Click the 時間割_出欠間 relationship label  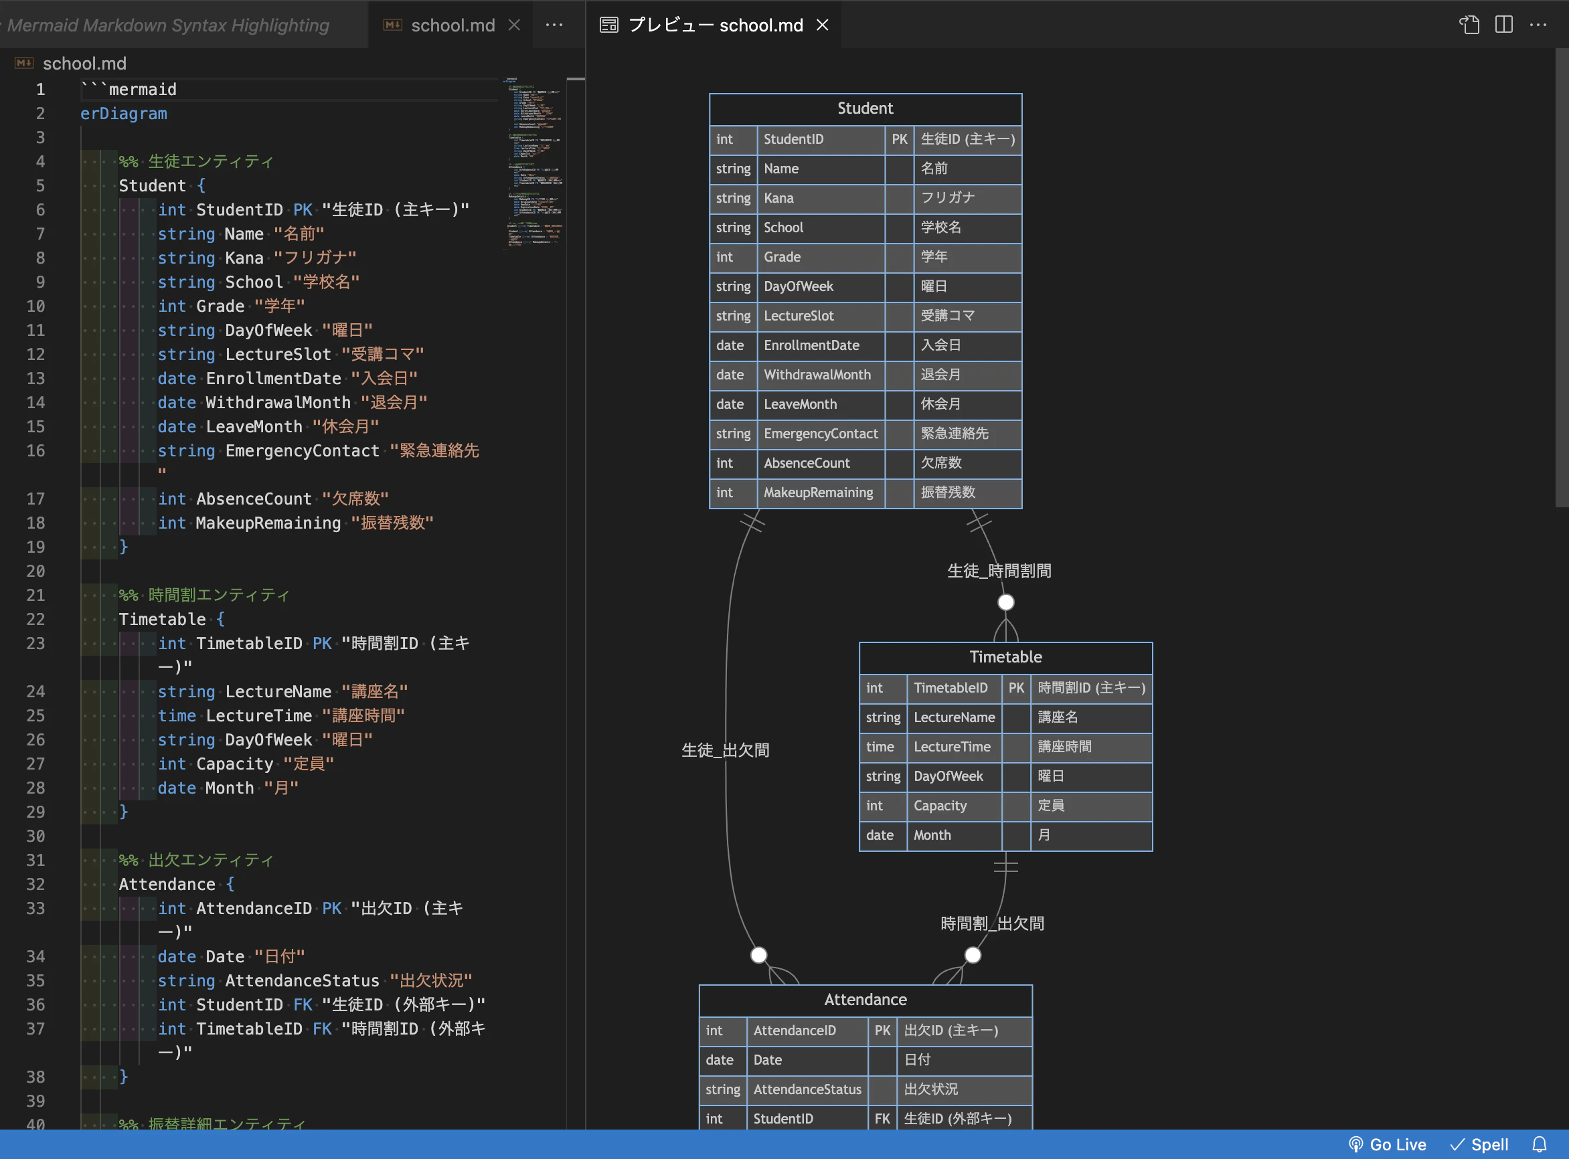992,924
